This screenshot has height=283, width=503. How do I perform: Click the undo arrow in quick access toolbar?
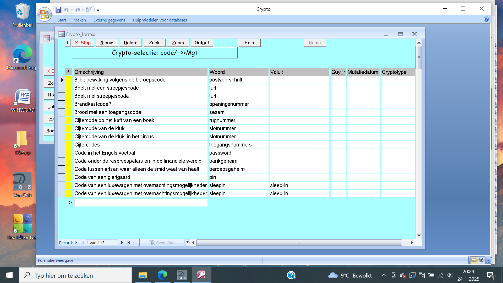(66, 10)
